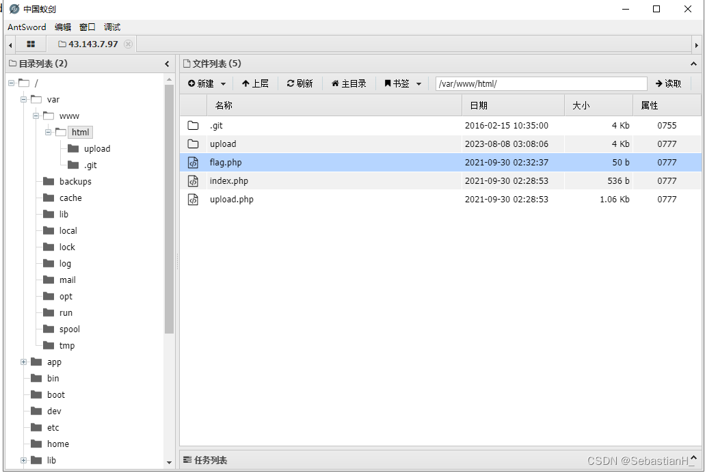Click the 新建 new item icon

(x=191, y=83)
